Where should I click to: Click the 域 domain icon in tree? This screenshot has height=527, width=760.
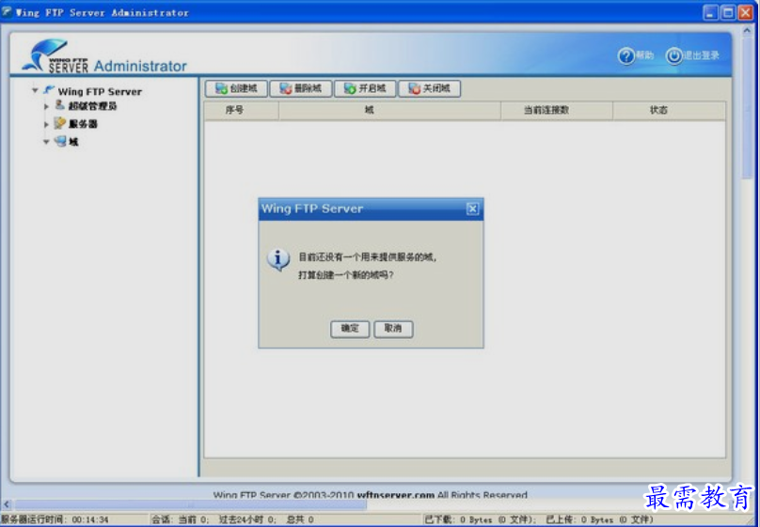click(60, 141)
